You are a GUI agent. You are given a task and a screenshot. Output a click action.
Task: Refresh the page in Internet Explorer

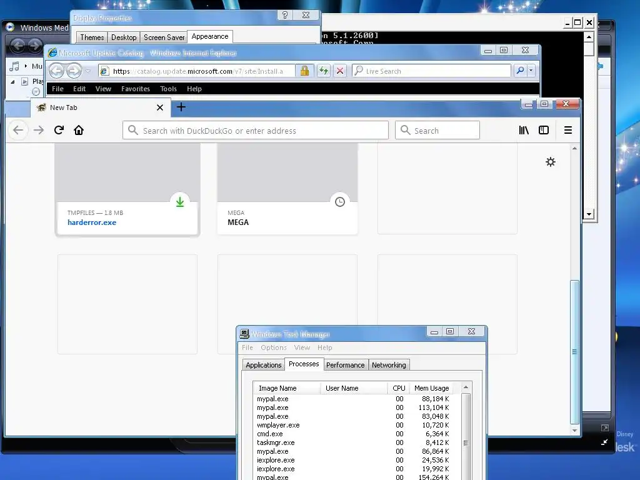point(324,71)
